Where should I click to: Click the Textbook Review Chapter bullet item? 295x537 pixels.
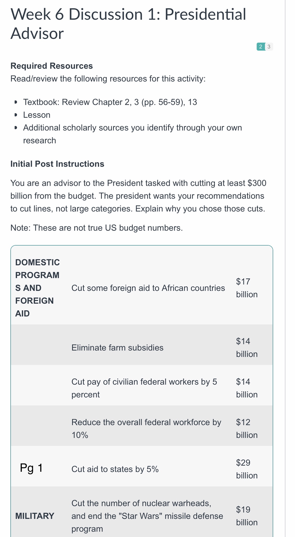point(110,102)
